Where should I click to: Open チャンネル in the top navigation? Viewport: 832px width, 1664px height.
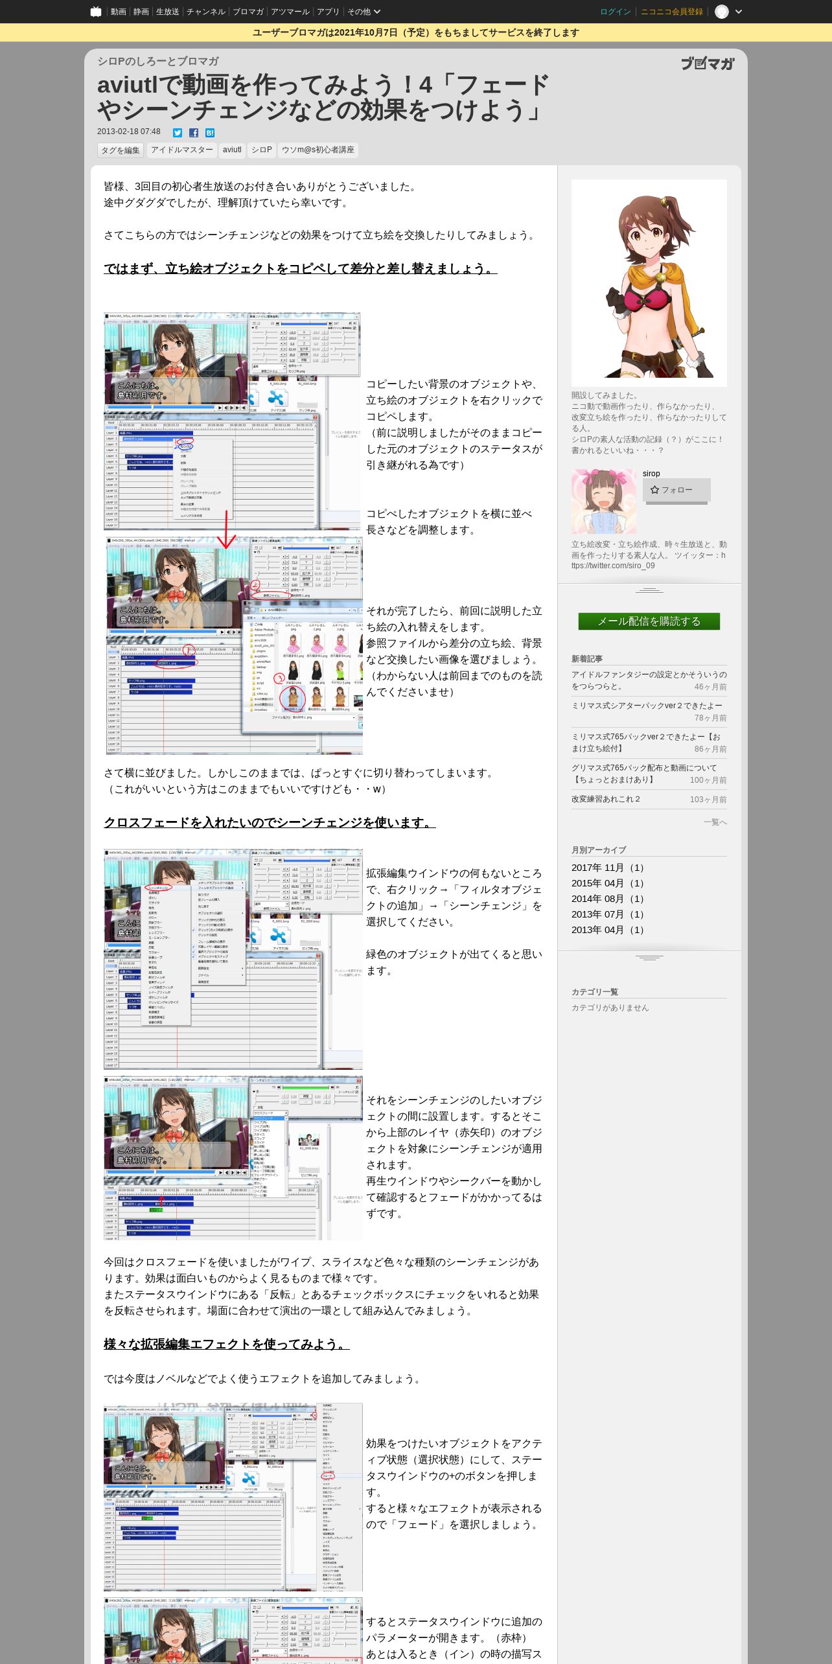coord(205,12)
